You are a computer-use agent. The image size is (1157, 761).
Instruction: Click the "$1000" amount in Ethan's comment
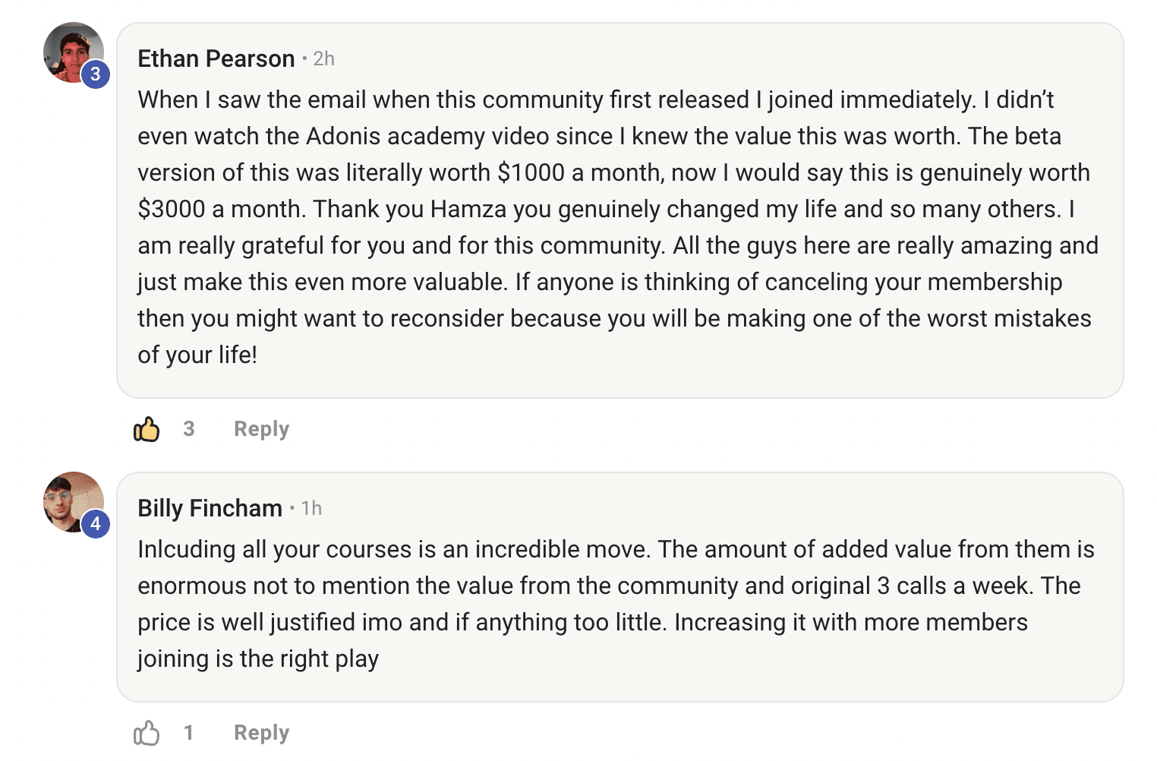point(531,172)
